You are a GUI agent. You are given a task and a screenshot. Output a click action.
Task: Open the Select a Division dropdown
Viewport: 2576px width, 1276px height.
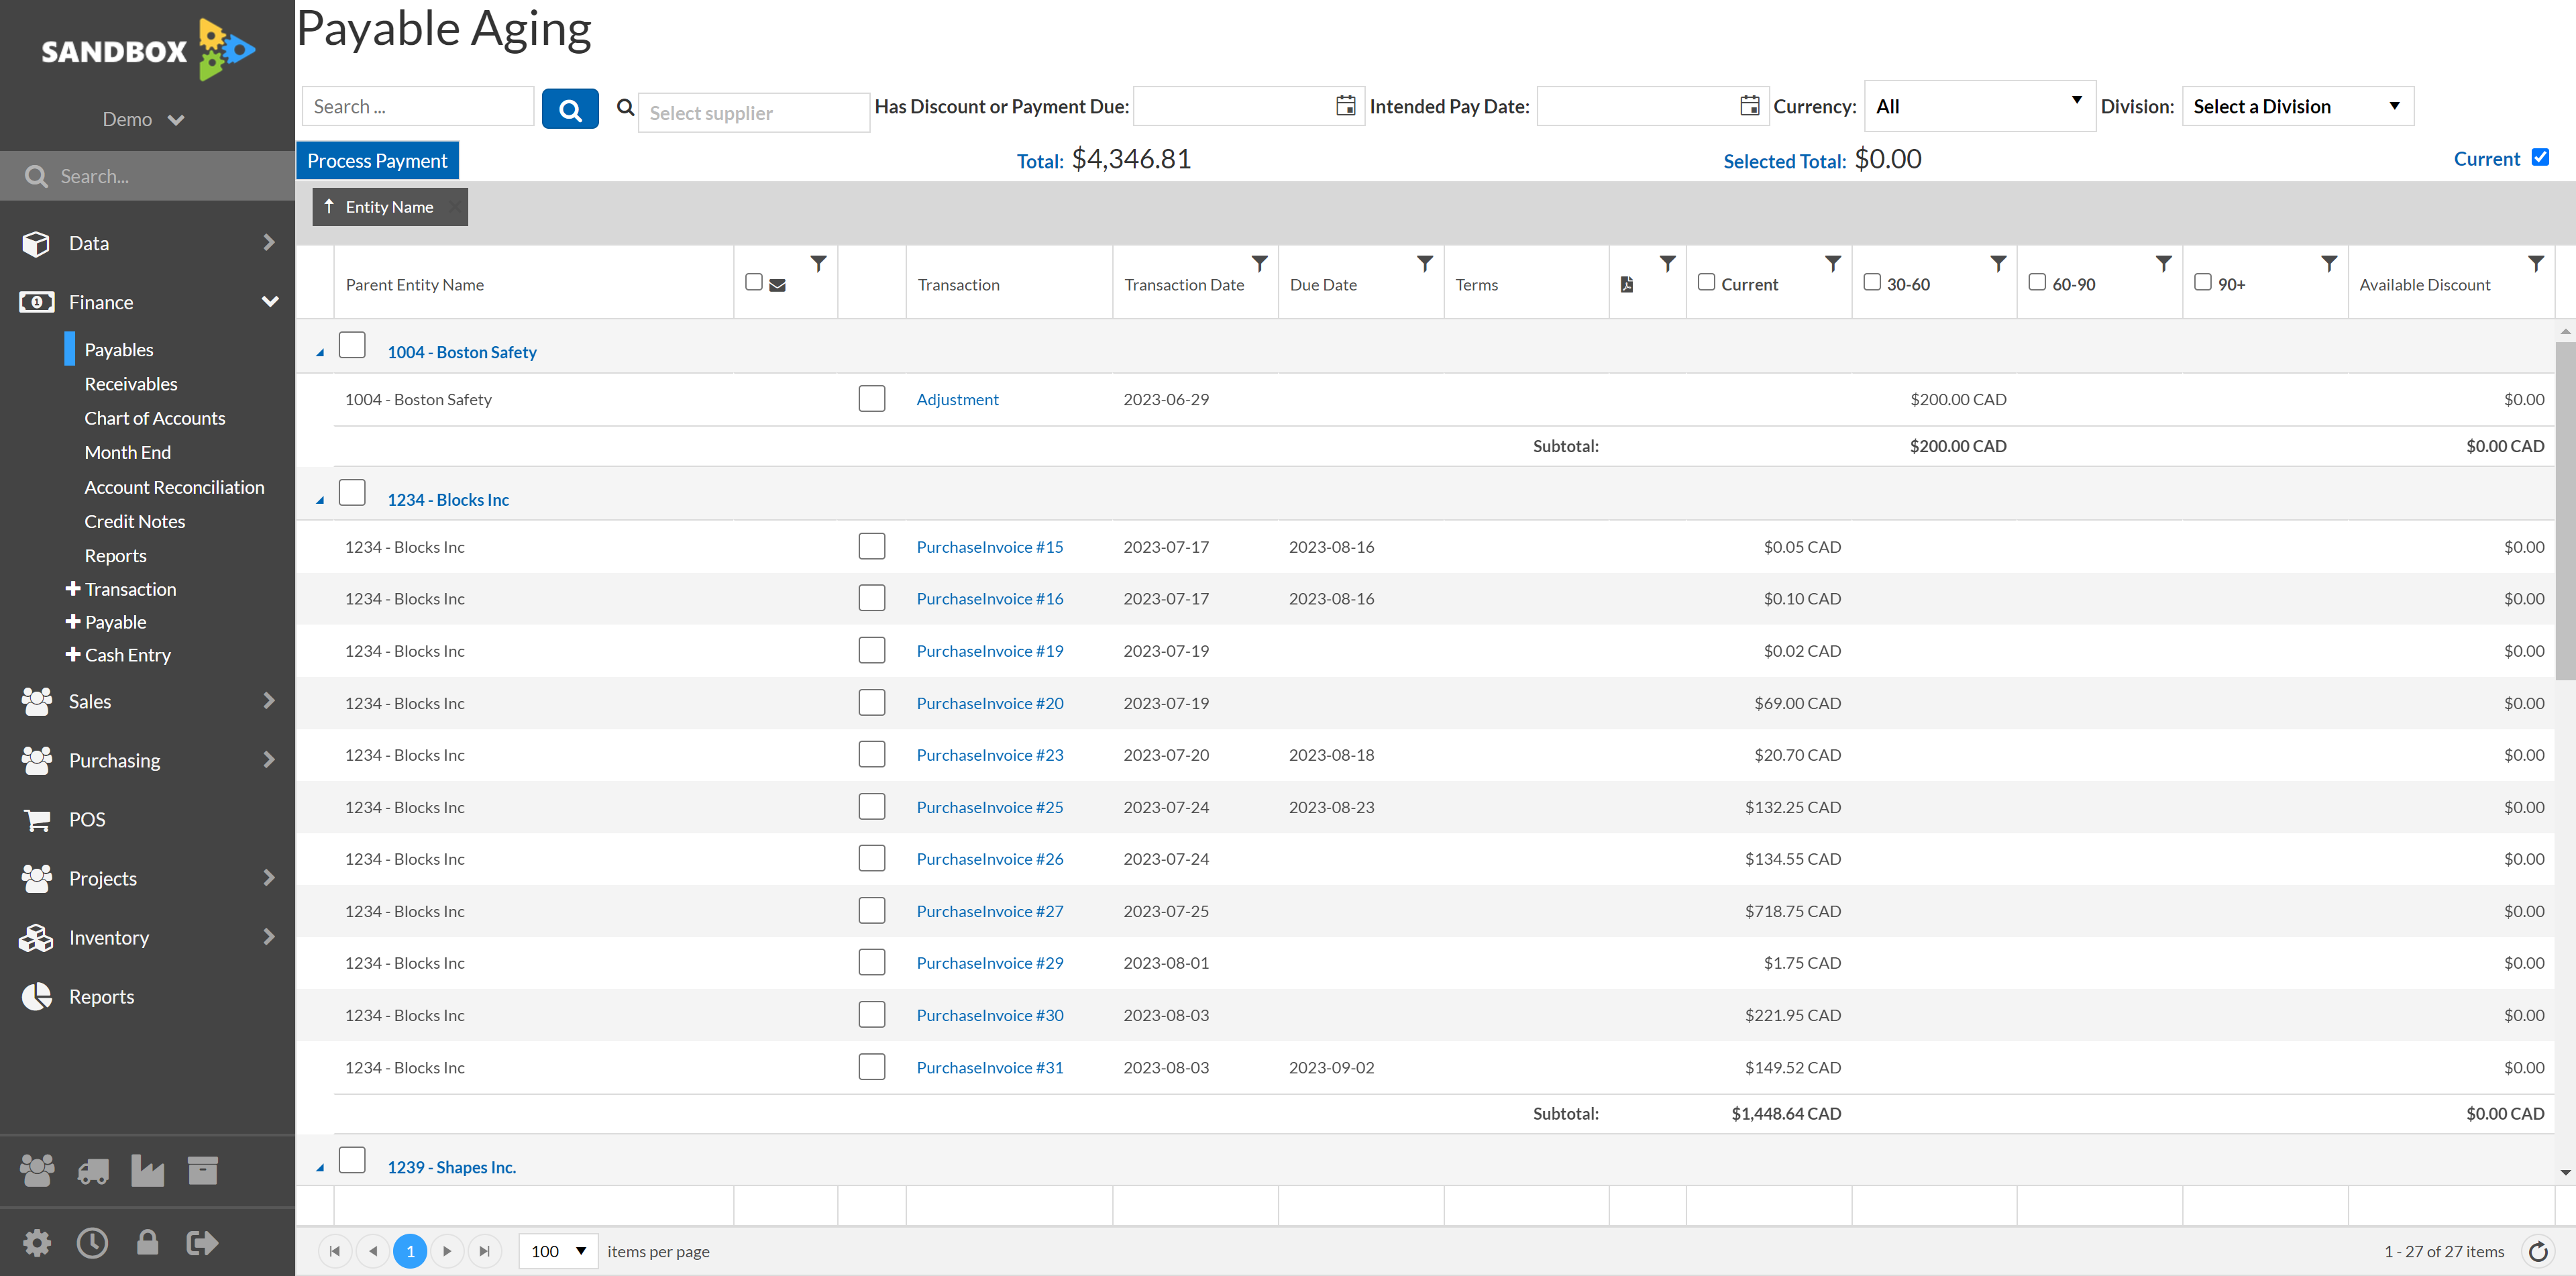click(2297, 106)
